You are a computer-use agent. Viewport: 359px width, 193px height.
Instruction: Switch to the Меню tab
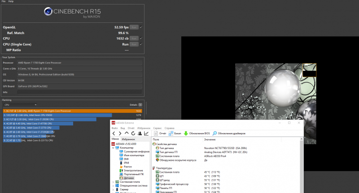115,139
